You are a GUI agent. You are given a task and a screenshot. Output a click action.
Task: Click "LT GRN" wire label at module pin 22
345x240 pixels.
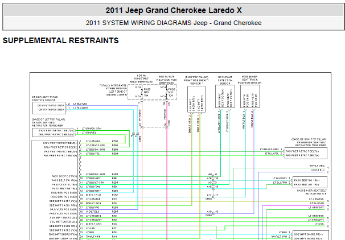90,229
